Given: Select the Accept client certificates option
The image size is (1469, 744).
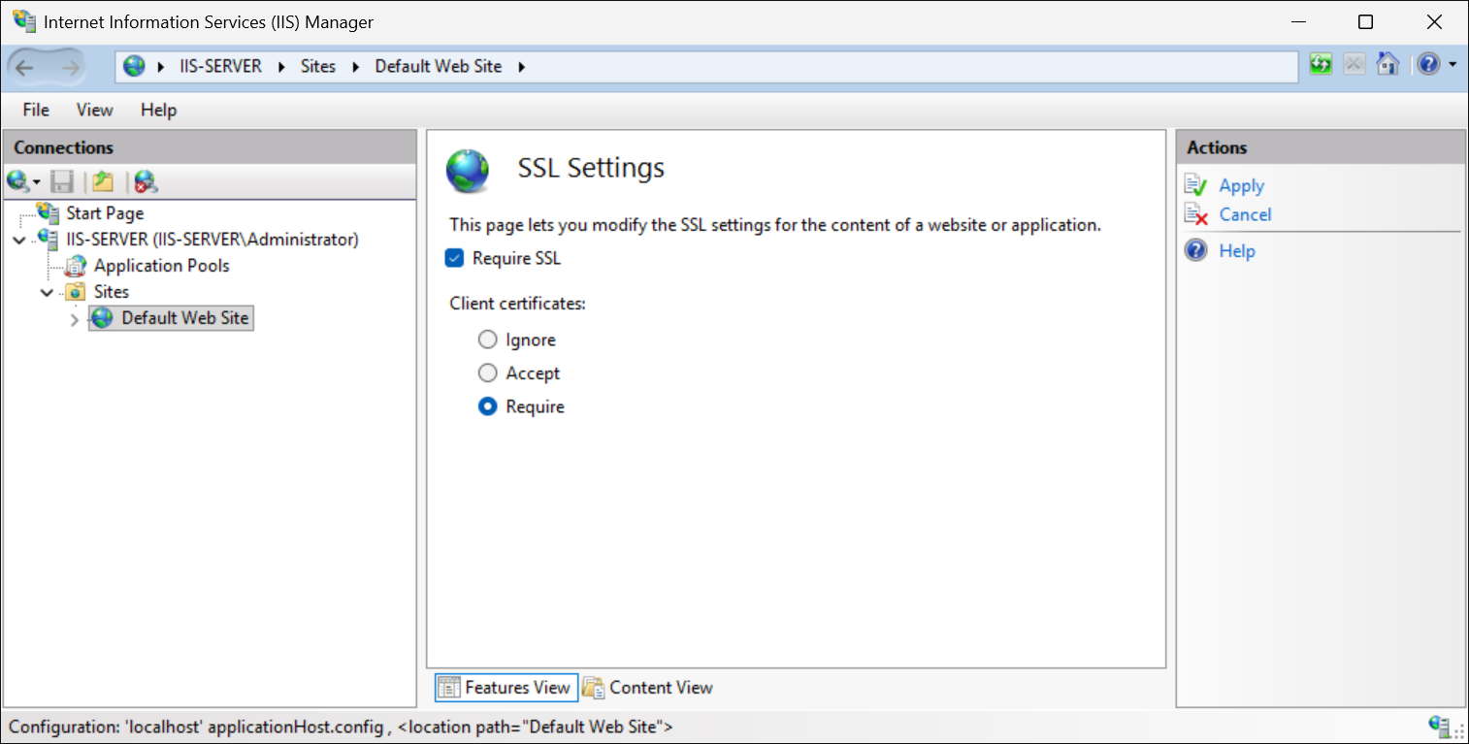Looking at the screenshot, I should pyautogui.click(x=488, y=373).
